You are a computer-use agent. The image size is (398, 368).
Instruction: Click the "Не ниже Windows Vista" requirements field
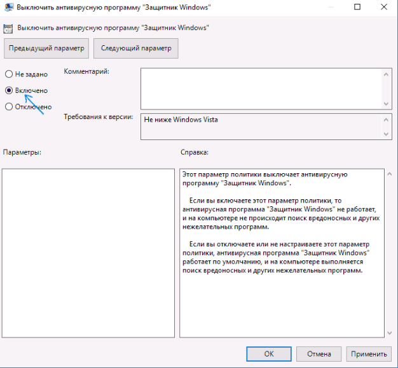tap(259, 126)
